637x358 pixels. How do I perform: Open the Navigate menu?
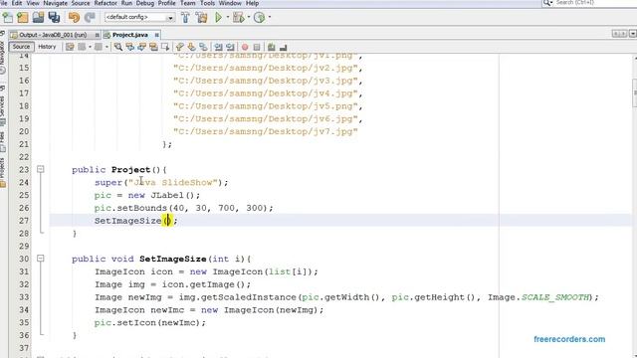(x=56, y=3)
